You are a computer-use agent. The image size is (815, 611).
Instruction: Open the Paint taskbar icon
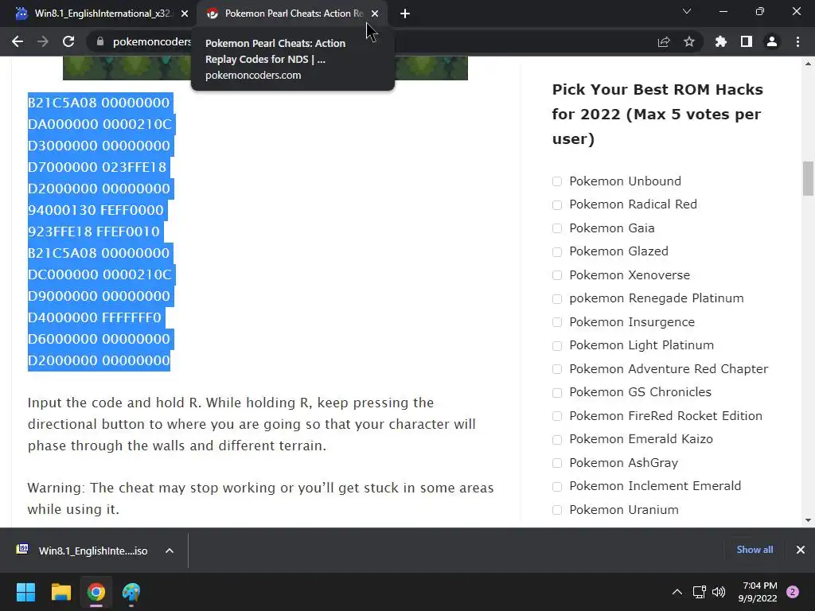pos(131,592)
